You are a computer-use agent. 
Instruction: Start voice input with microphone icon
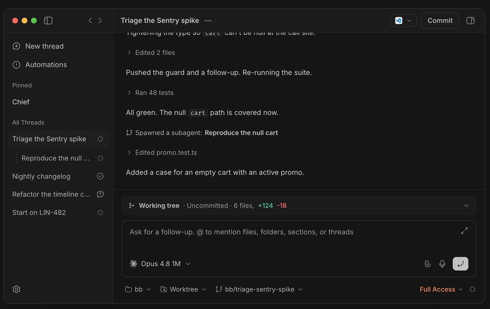coord(442,264)
